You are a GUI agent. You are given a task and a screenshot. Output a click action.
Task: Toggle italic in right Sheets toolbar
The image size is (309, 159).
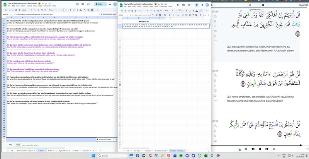pos(190,11)
